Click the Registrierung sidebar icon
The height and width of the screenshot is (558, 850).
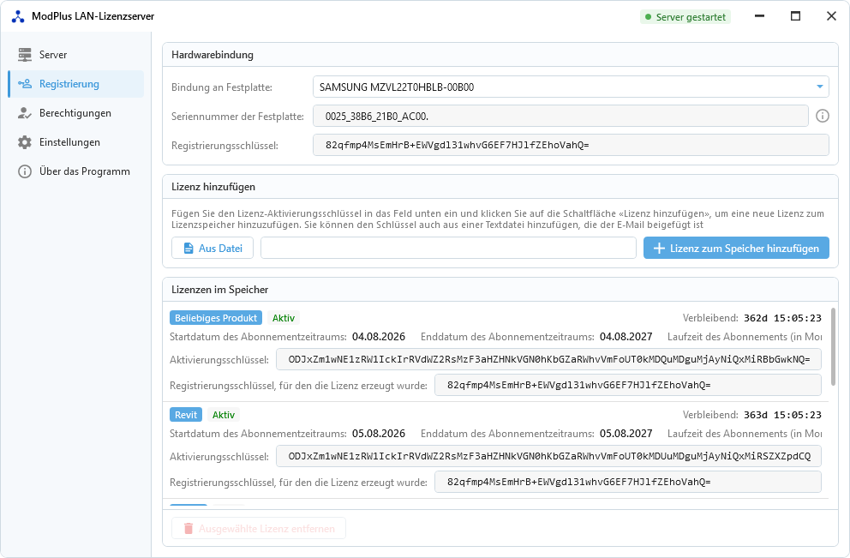click(24, 84)
